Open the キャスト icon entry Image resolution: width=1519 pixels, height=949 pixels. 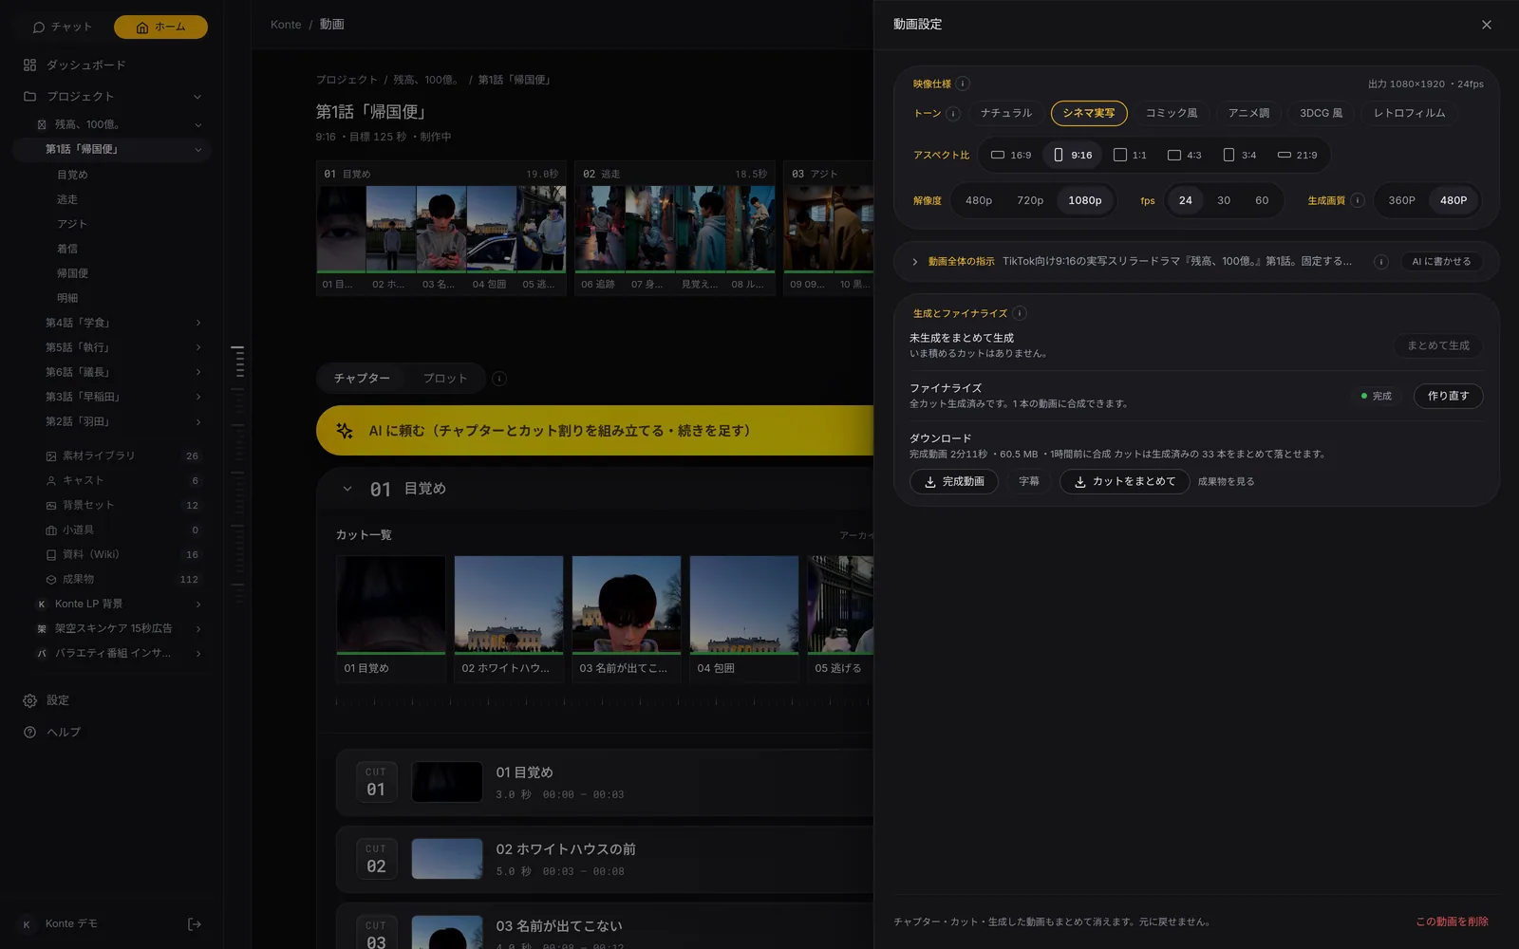(x=51, y=480)
